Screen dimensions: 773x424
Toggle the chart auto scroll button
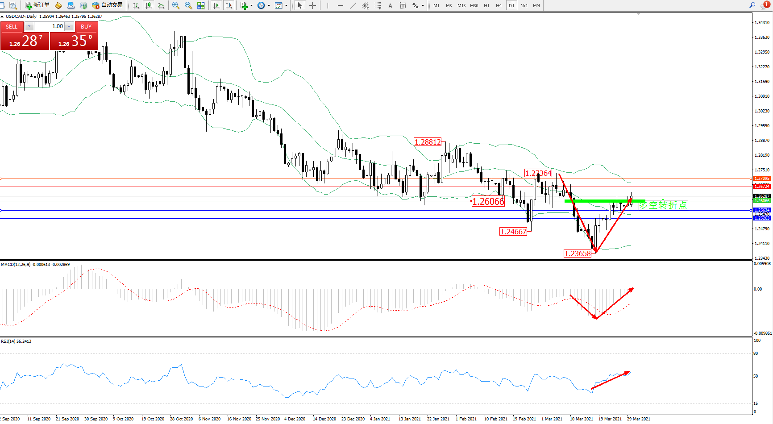[216, 5]
